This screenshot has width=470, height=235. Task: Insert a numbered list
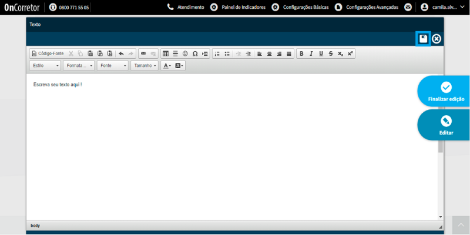(x=217, y=53)
